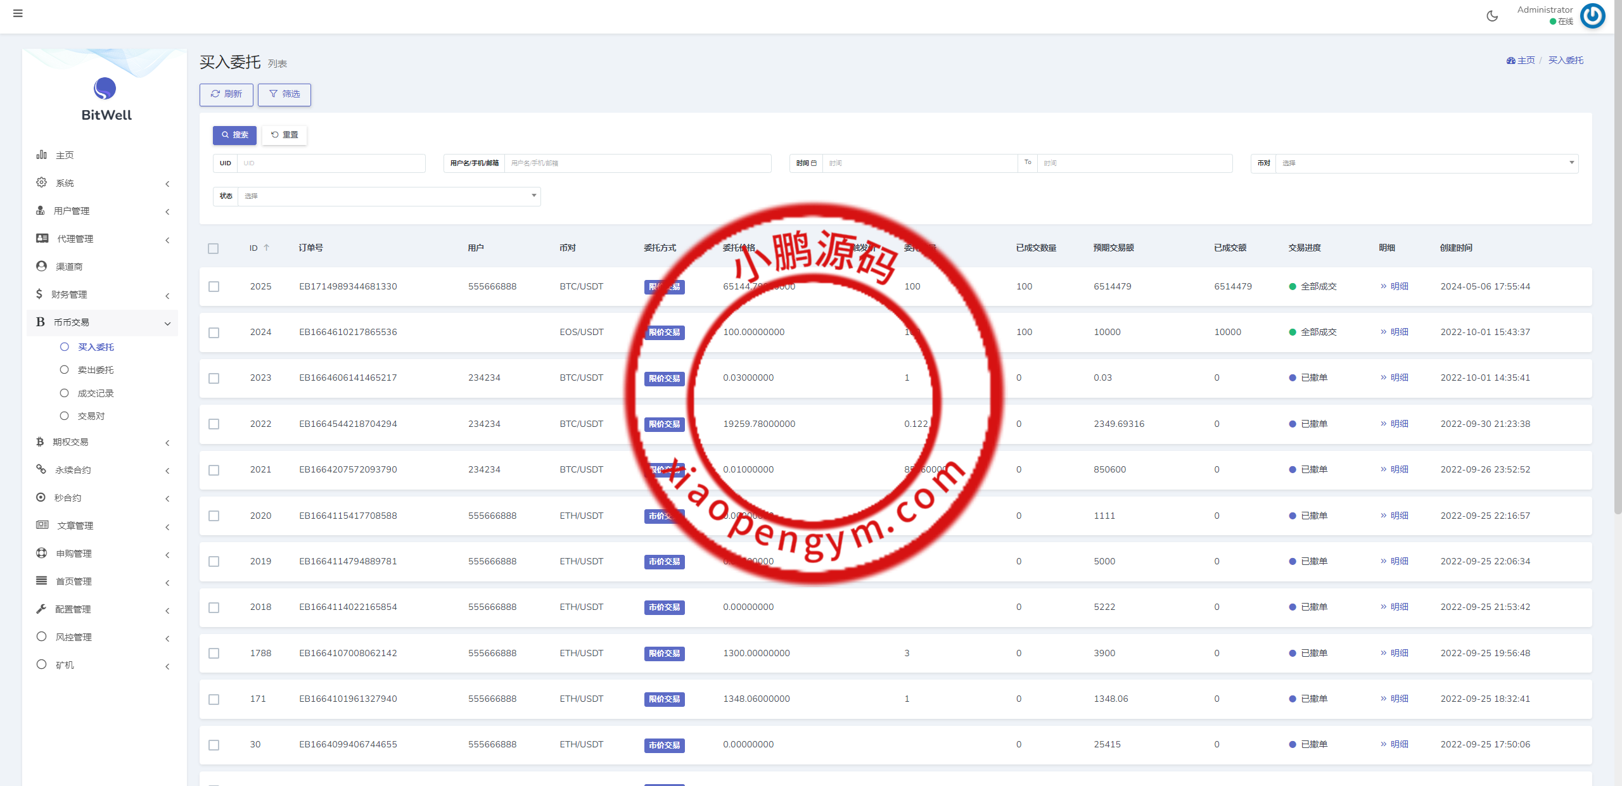The width and height of the screenshot is (1622, 786).
Task: Click the BitWell logo icon
Action: [105, 89]
